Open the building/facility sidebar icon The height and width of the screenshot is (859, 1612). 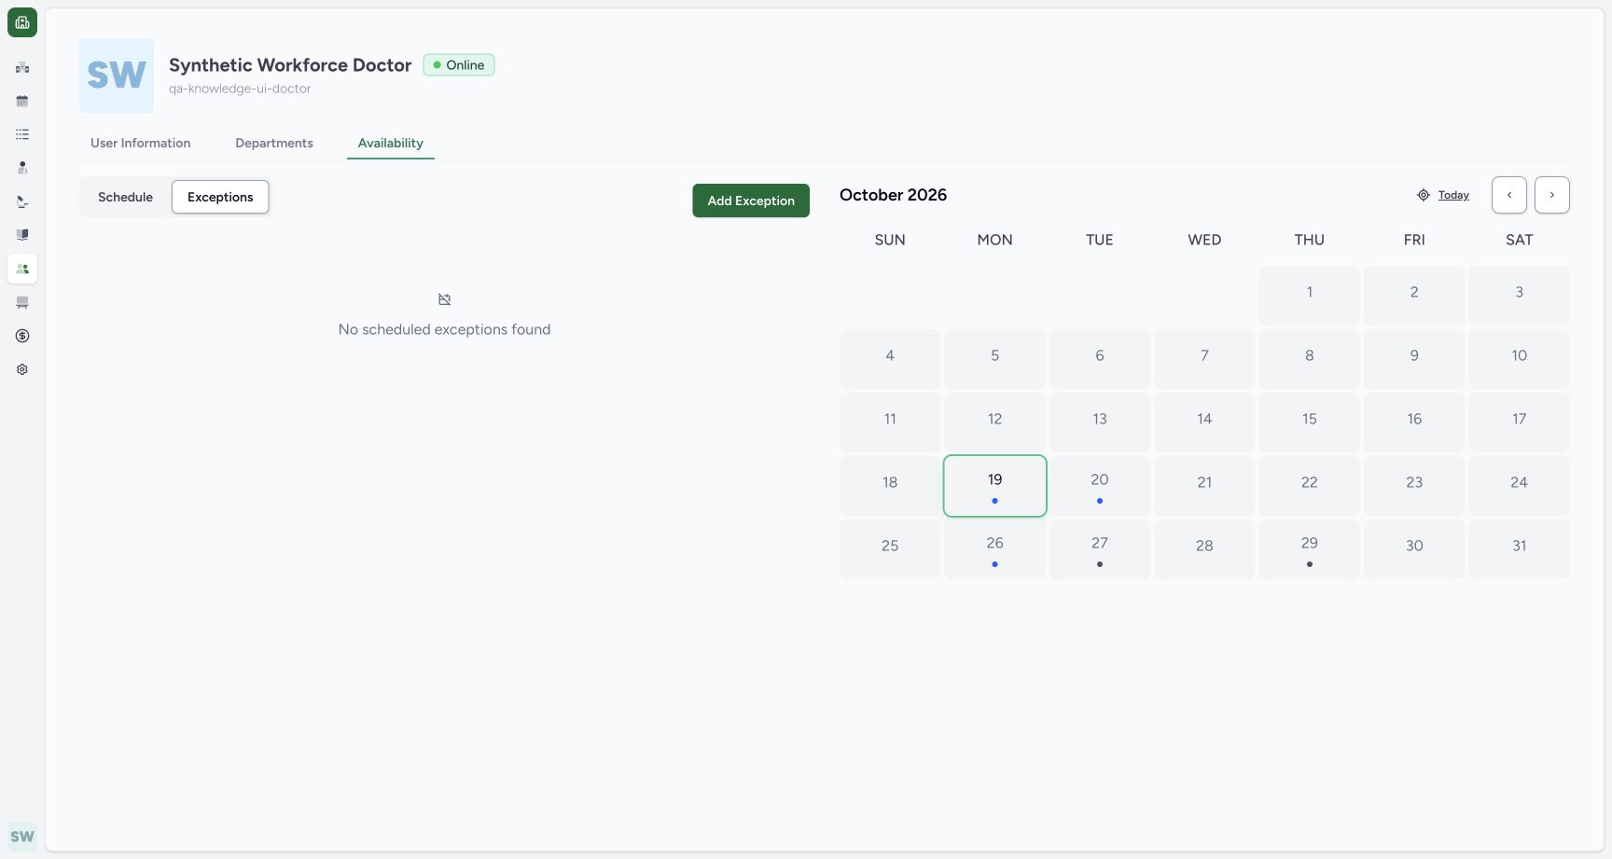tap(22, 67)
